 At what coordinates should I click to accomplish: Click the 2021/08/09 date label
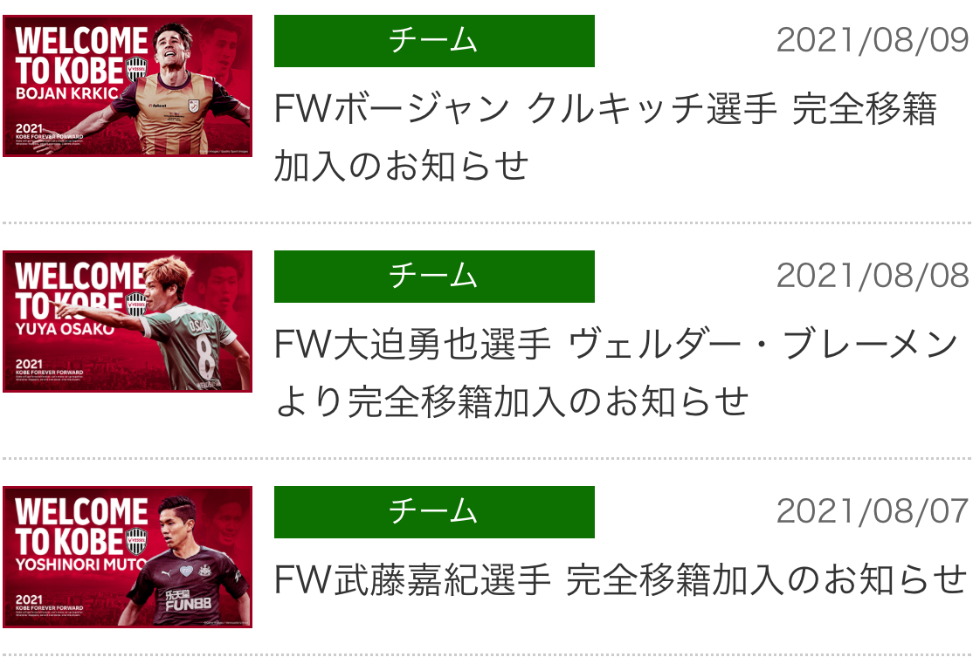tap(873, 40)
